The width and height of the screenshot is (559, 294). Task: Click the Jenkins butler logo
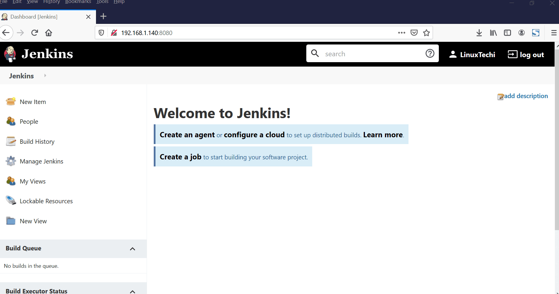pos(10,54)
